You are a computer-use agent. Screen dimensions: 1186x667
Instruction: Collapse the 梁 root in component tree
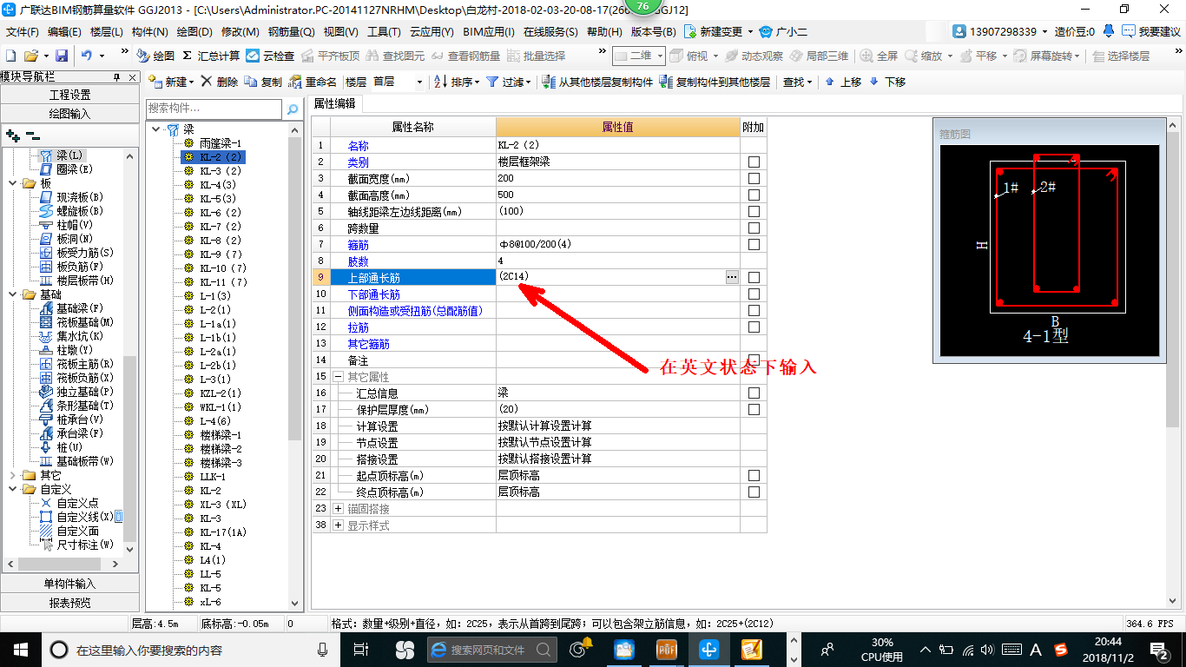click(155, 129)
